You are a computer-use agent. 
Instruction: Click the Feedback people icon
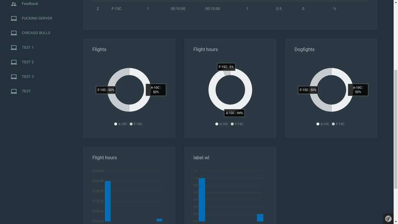14,4
